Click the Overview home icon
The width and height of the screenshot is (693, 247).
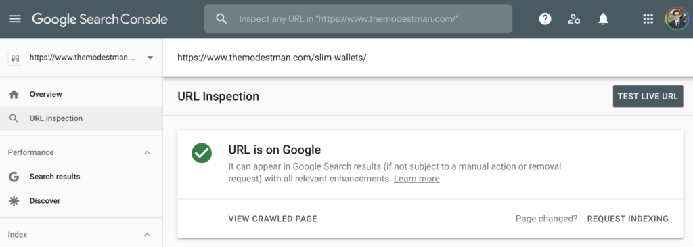point(14,94)
